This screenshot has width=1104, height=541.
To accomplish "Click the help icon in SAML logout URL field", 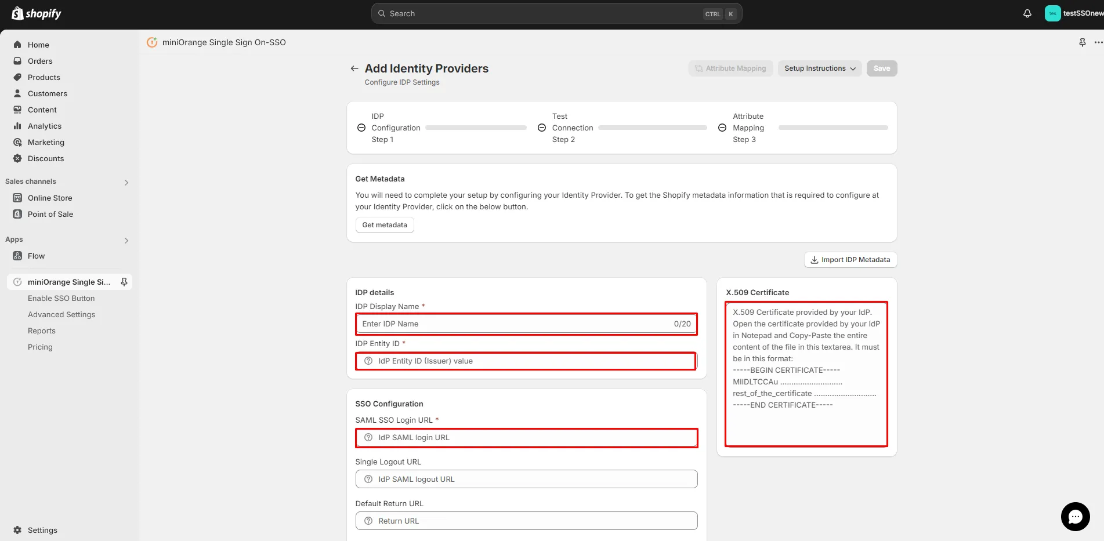I will pyautogui.click(x=368, y=479).
